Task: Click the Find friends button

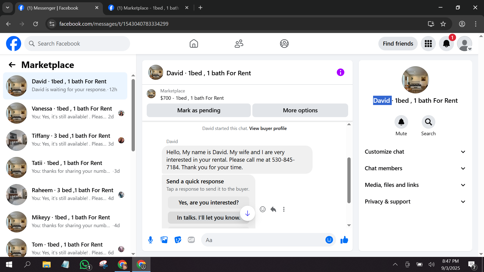Action: click(x=398, y=44)
